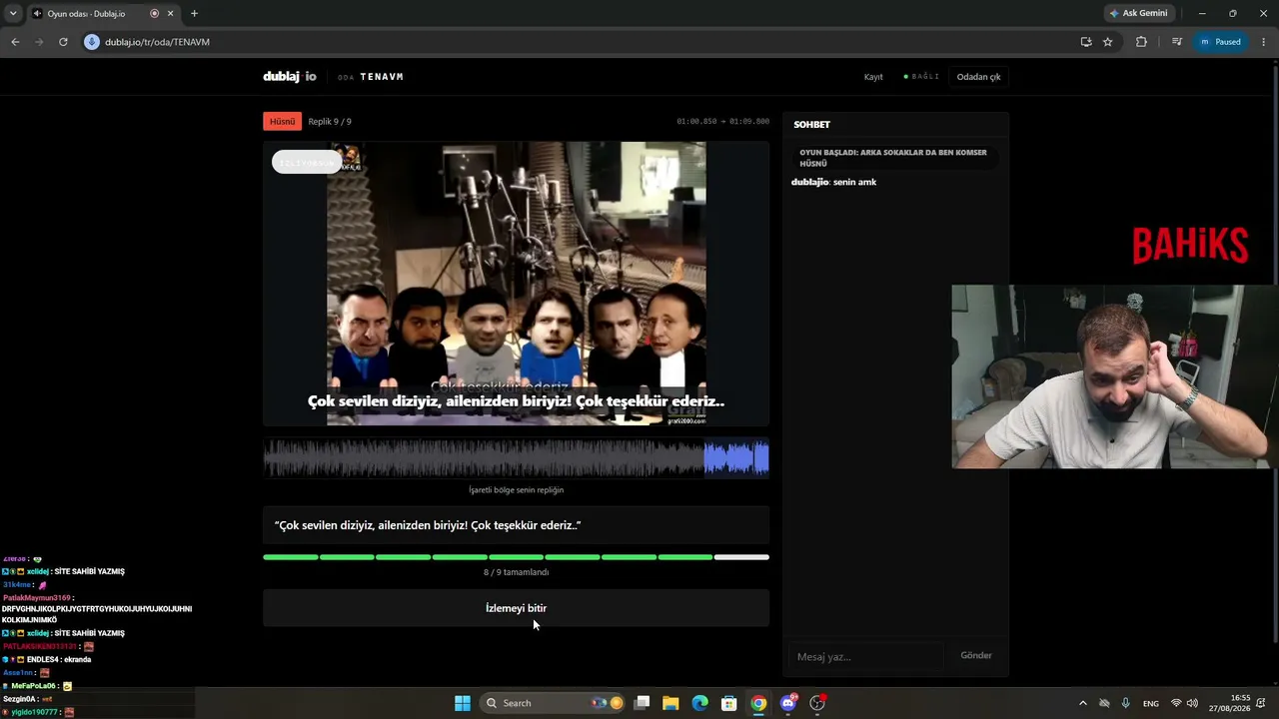Launch Microsoft Edge from the taskbar
The height and width of the screenshot is (719, 1279).
pyautogui.click(x=700, y=703)
